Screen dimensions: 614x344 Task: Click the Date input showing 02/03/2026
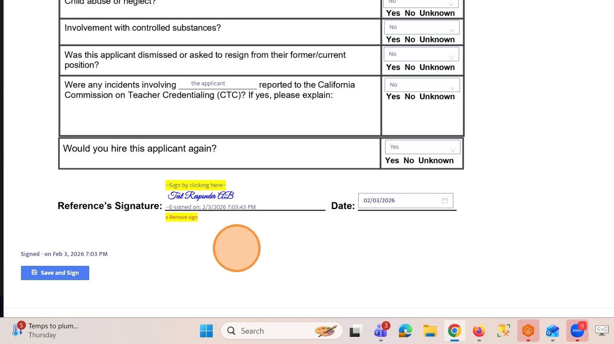click(x=406, y=201)
